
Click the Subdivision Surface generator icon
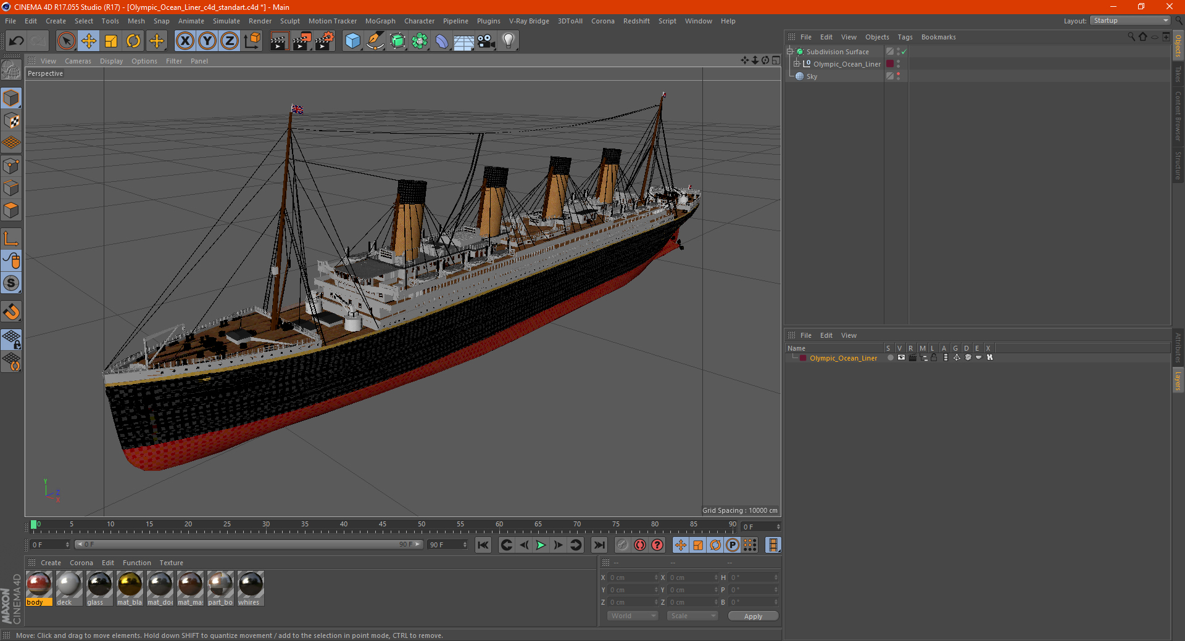click(397, 41)
